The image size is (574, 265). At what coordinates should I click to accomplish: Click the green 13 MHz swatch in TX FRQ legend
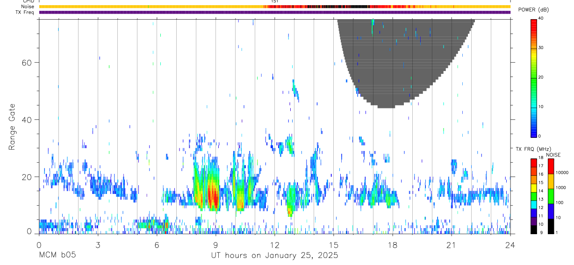534,196
